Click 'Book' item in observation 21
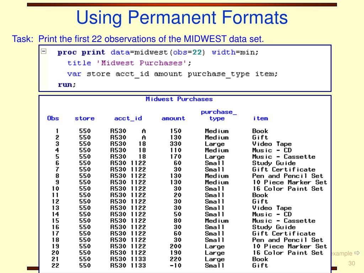 260,259
